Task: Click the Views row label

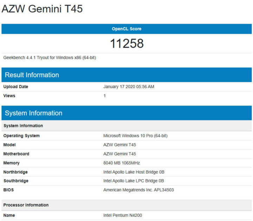Action: [9, 96]
